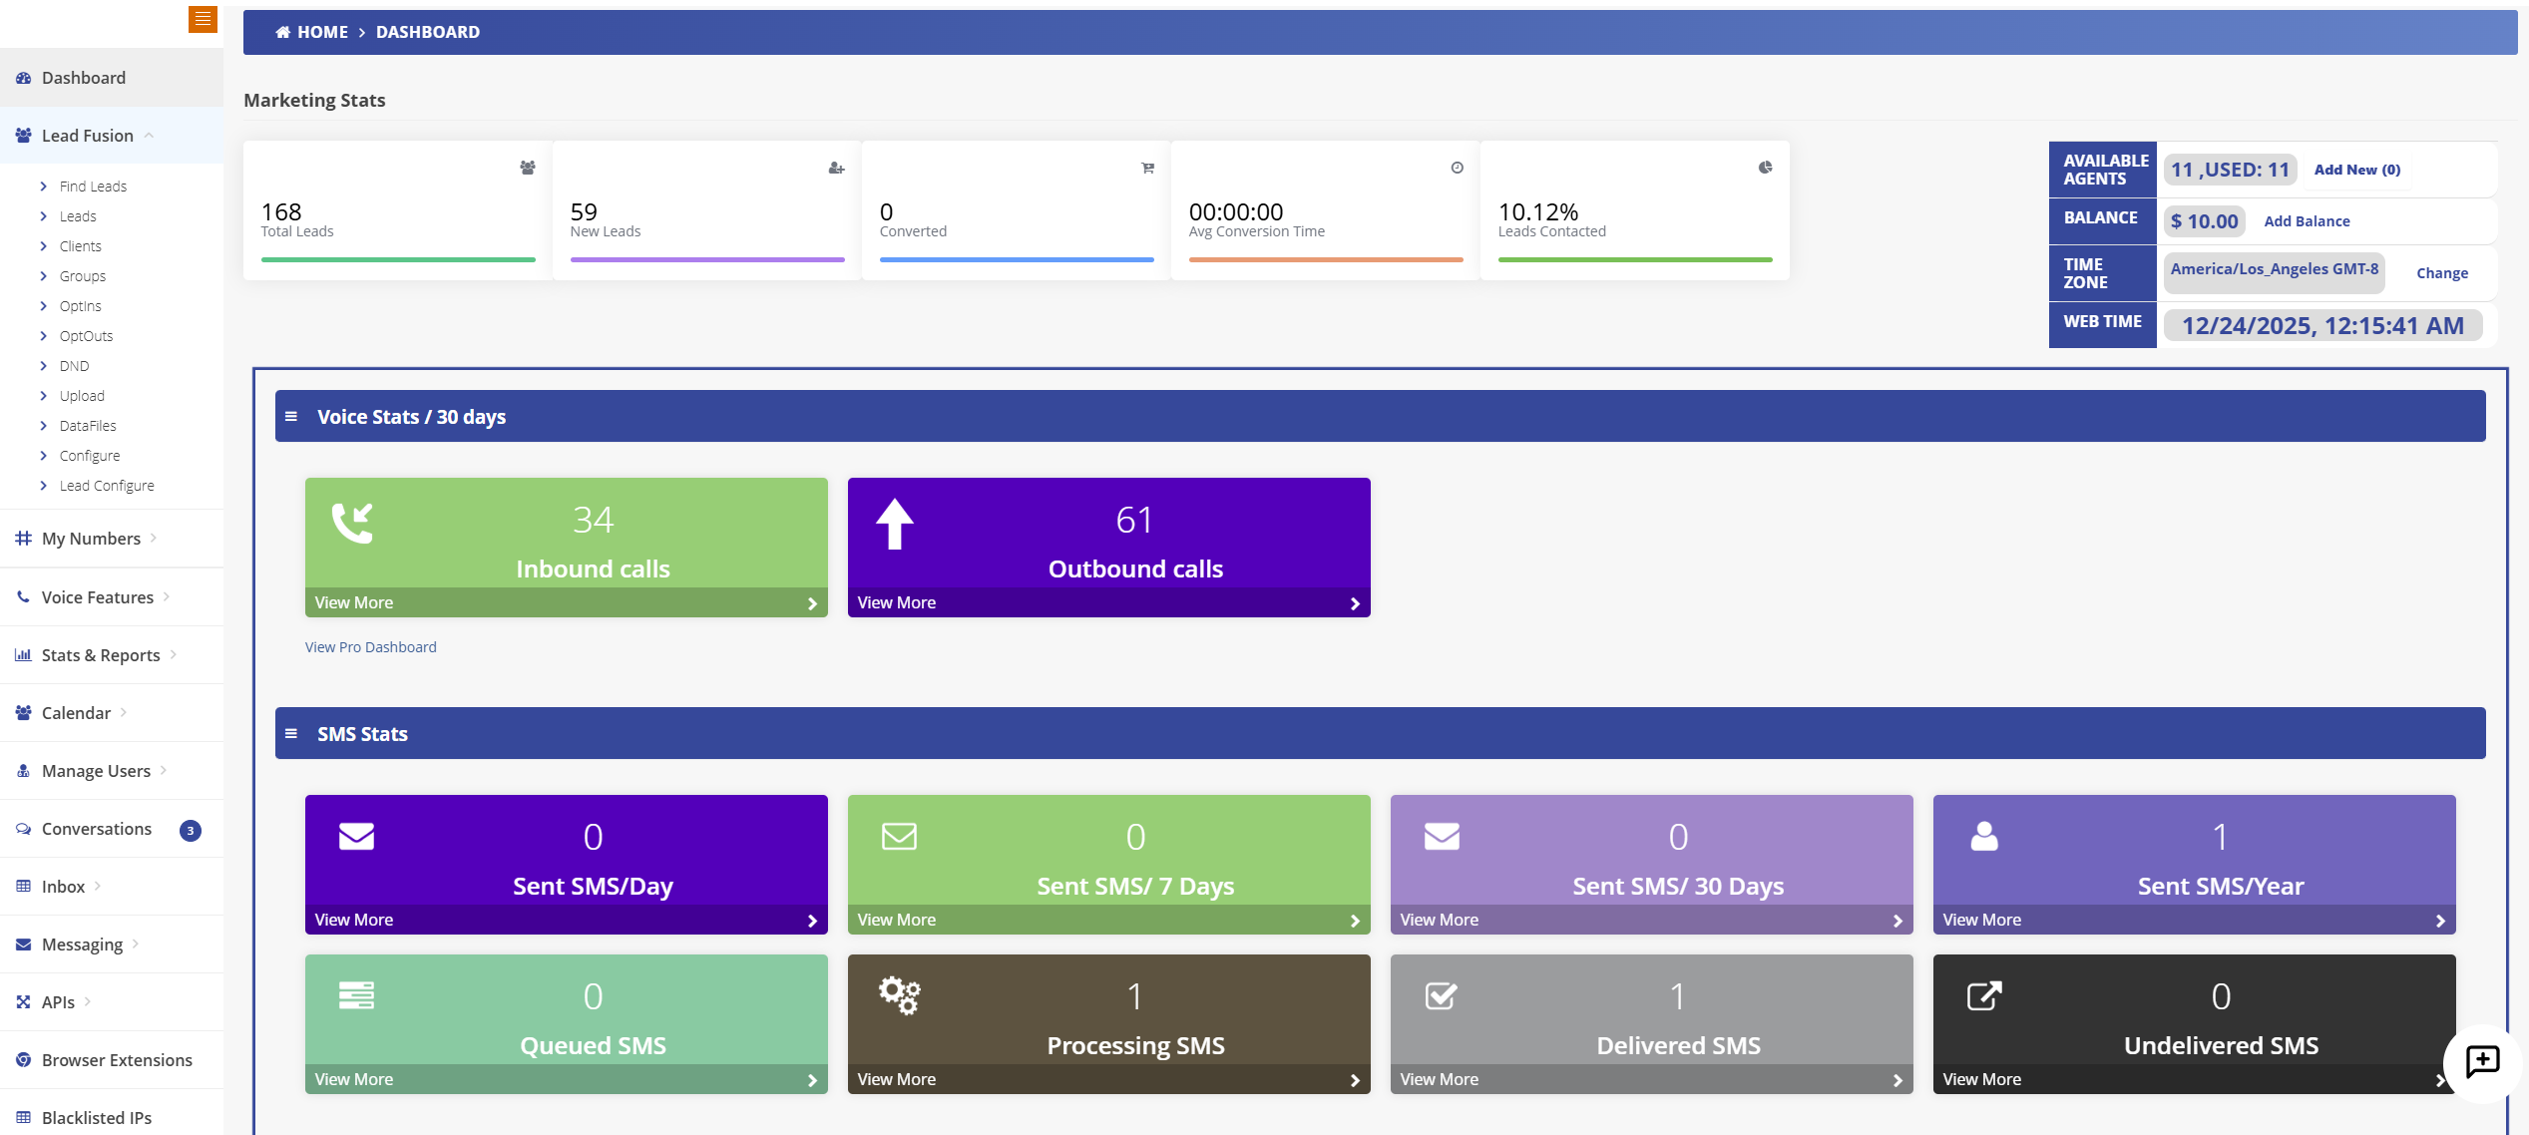Click the Delivered SMS checkmark icon
The height and width of the screenshot is (1135, 2529).
1441,995
